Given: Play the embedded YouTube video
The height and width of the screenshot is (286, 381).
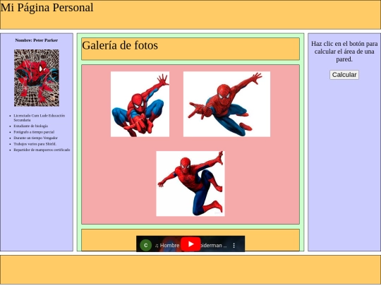Looking at the screenshot, I should pos(190,244).
